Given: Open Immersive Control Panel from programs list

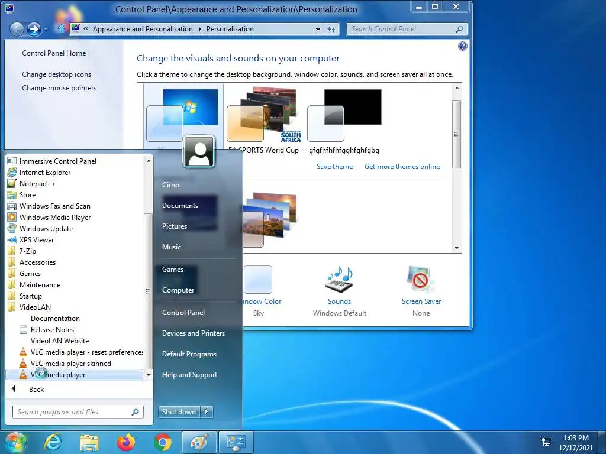Looking at the screenshot, I should tap(74, 161).
